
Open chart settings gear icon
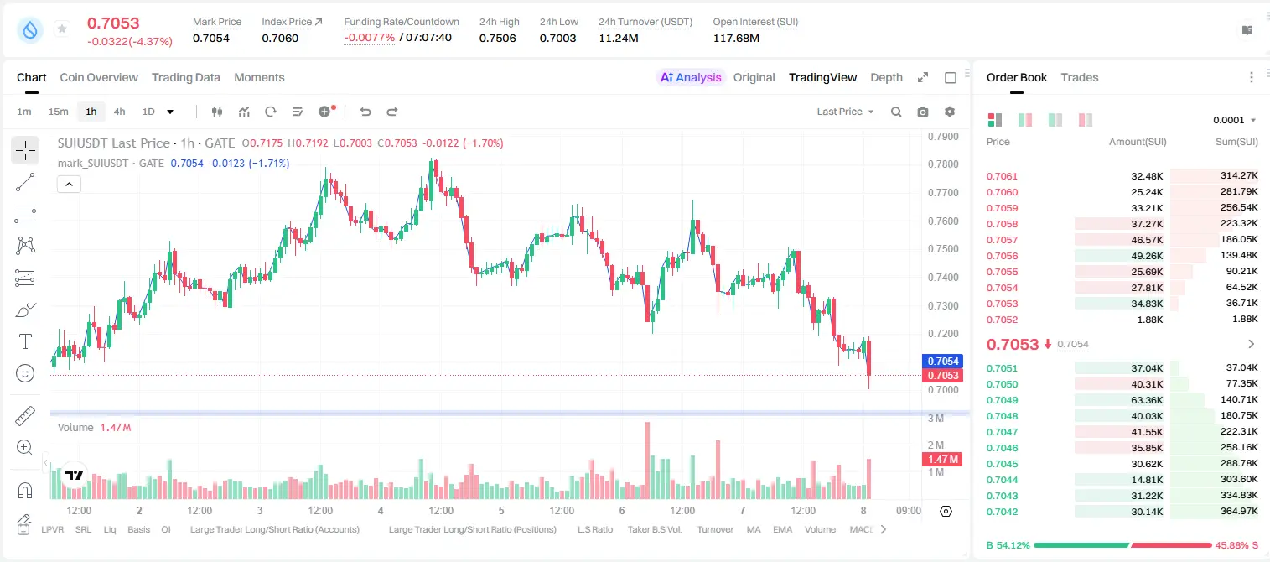(950, 112)
